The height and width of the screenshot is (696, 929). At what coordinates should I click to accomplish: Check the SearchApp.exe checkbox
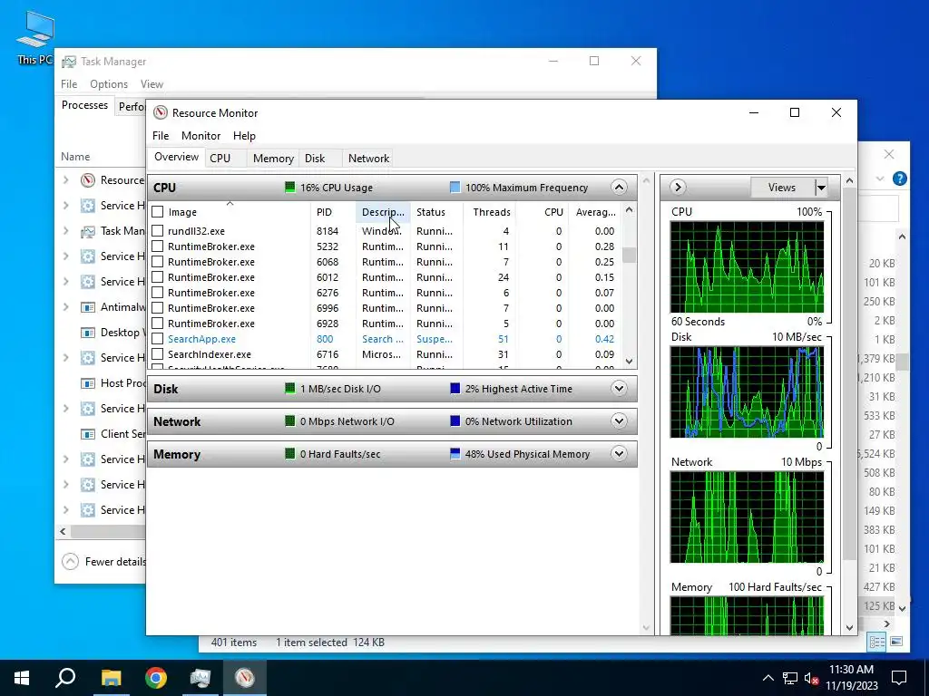[x=158, y=339]
